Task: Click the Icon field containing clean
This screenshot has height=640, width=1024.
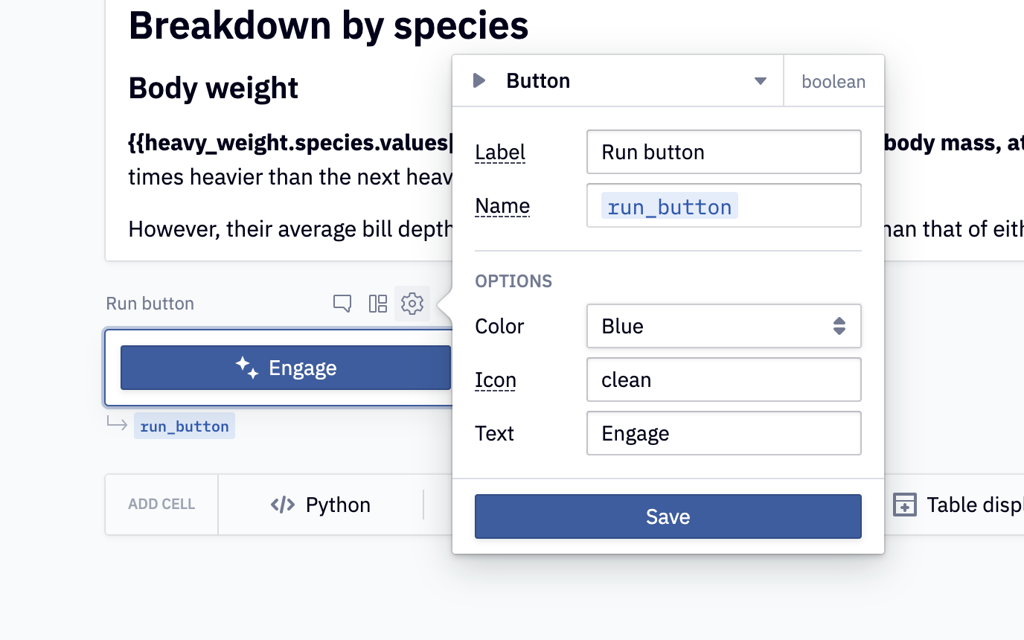Action: coord(723,380)
